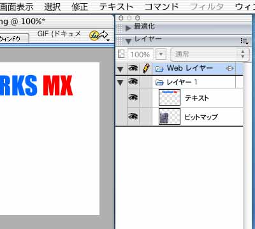This screenshot has width=255, height=229.
Task: Select the テキスト object label
Action: [x=197, y=98]
